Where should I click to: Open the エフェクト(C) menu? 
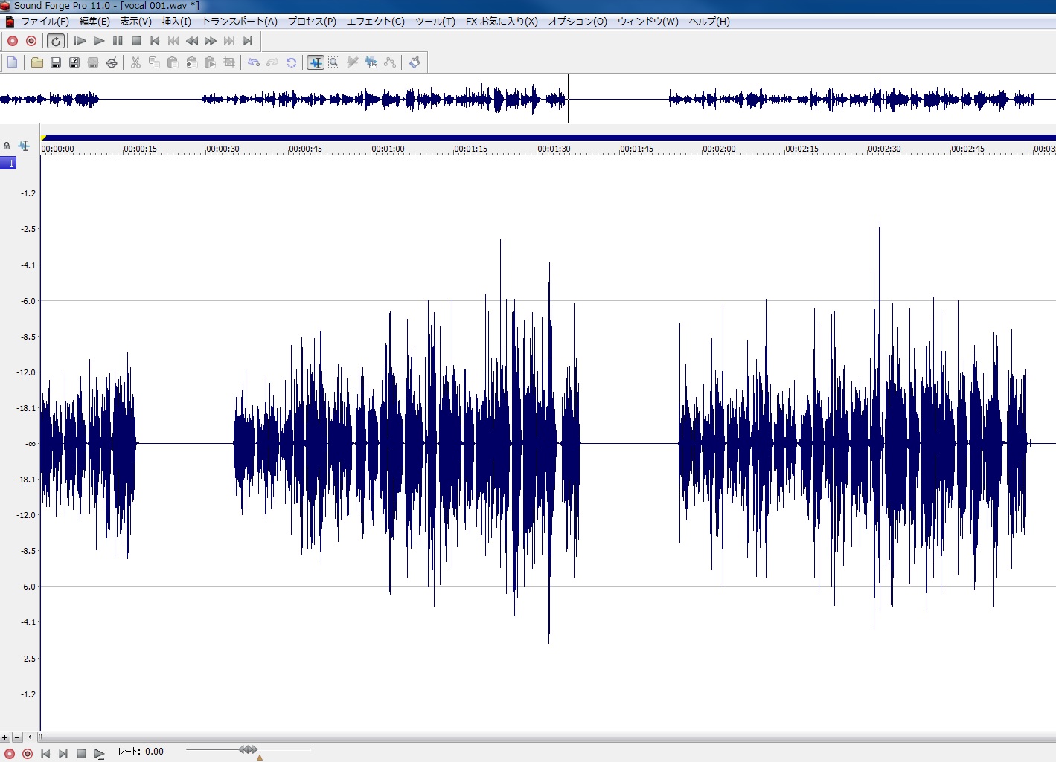pos(376,22)
